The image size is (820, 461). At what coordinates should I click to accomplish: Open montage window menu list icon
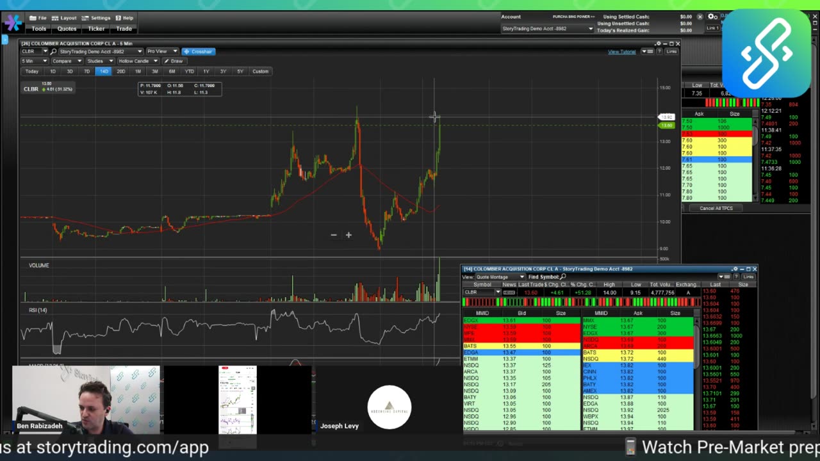(x=726, y=277)
